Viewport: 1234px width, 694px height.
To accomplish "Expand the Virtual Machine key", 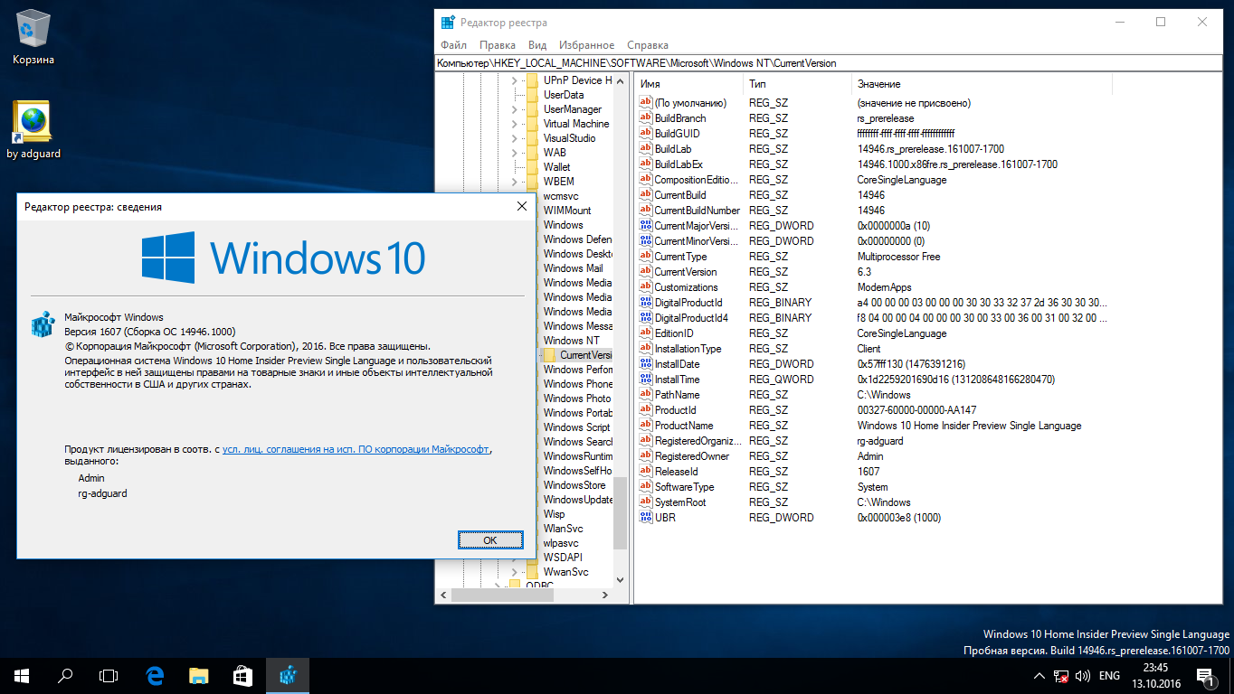I will [x=515, y=124].
